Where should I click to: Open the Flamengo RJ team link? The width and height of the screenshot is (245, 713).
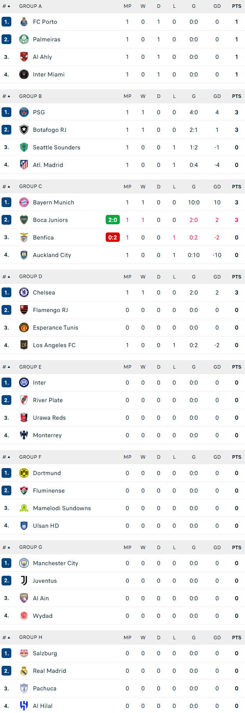(50, 310)
